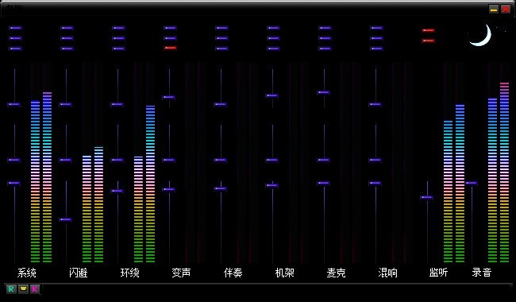Viewport: 516px width, 302px height.
Task: Click the upper slider handle in 麦克 column
Action: (323, 92)
